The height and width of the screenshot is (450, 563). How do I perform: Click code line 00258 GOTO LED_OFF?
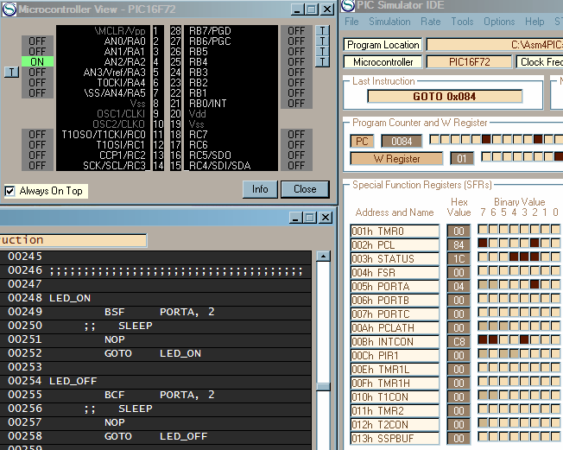(155, 436)
